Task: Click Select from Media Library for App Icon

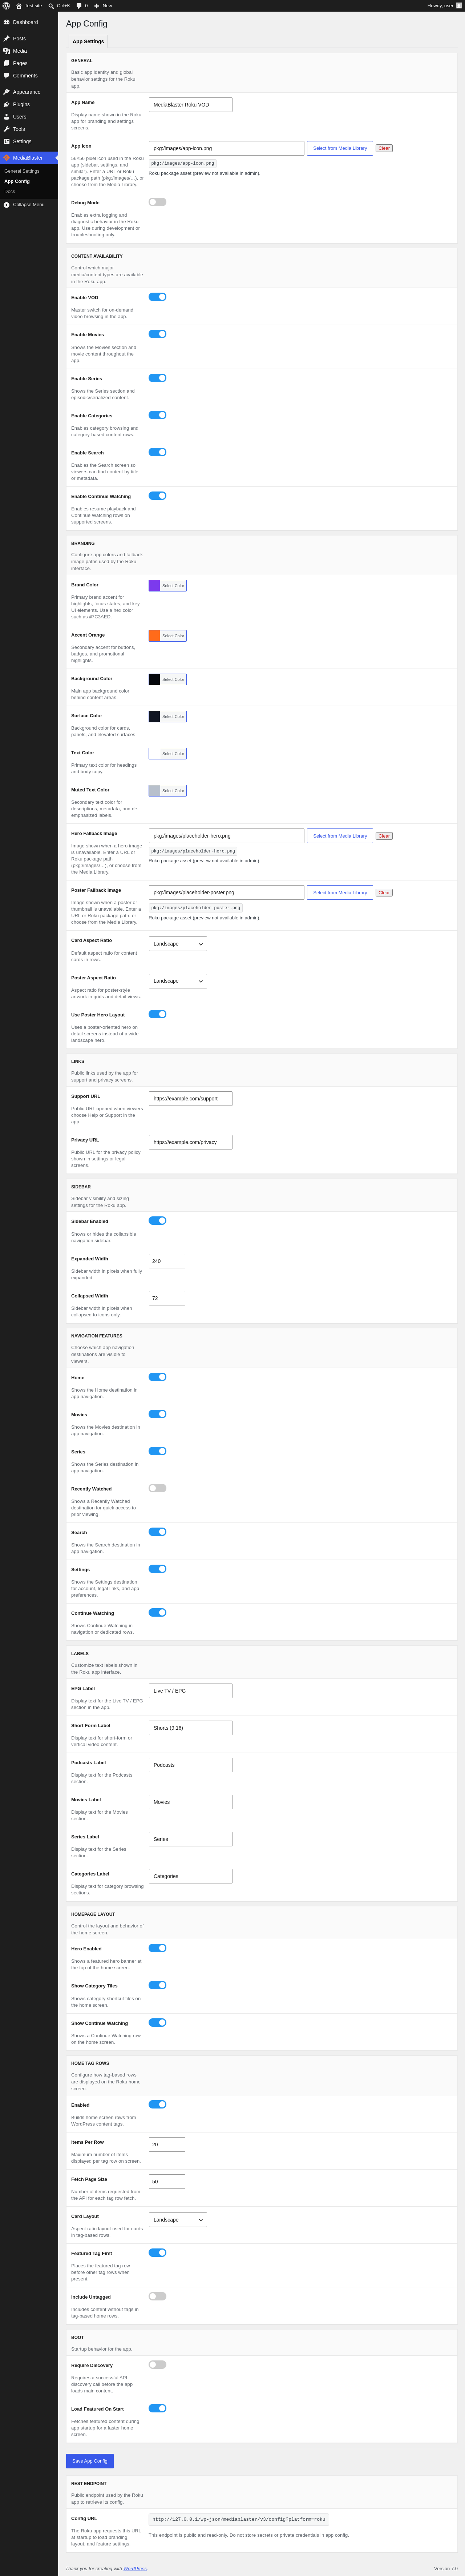Action: [x=340, y=148]
